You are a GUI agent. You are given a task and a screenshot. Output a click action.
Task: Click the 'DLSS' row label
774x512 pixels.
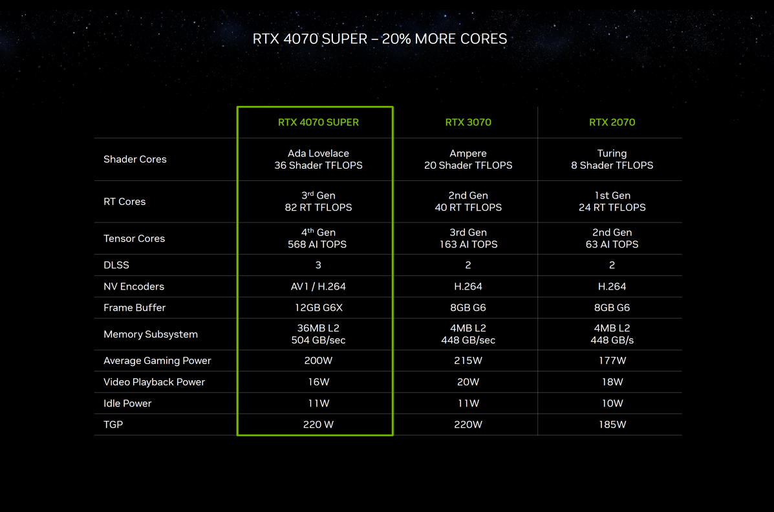click(x=116, y=265)
